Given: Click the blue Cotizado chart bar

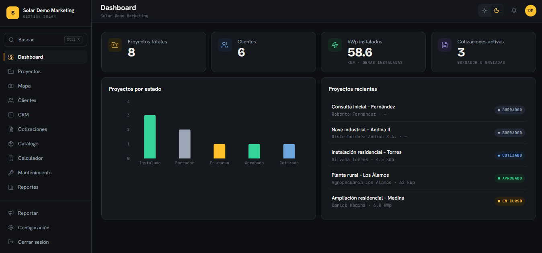Looking at the screenshot, I should click(289, 151).
